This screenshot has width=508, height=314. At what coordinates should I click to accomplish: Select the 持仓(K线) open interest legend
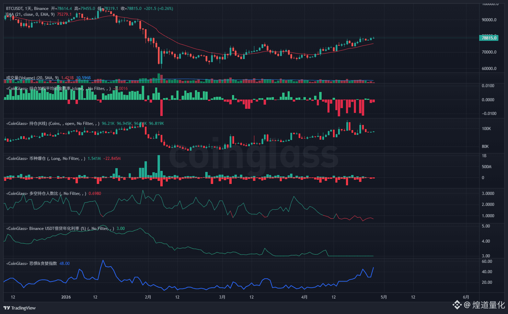(53, 124)
